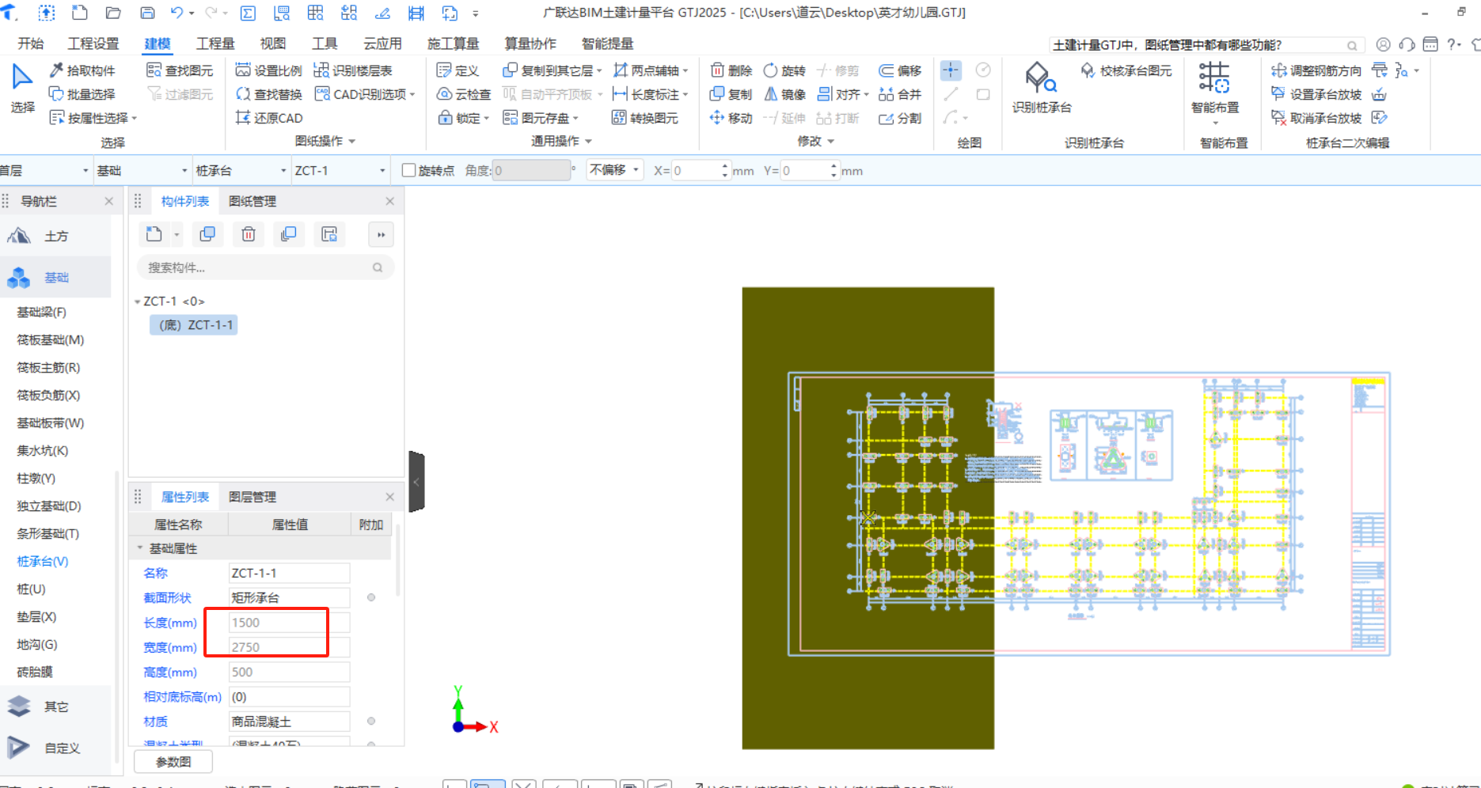Select the 镜像 mirror tool
Screen dimensions: 1481x788
click(784, 94)
